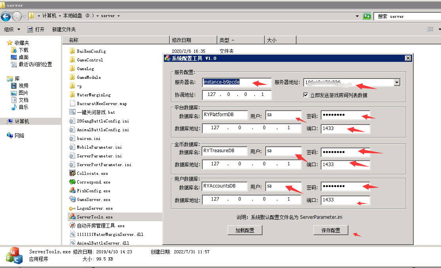Click 新建文件夹 in the toolbar
Image resolution: width=441 pixels, height=268 pixels.
[64, 29]
